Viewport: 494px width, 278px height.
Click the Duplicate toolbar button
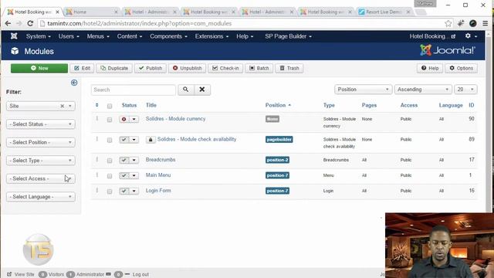tap(114, 68)
